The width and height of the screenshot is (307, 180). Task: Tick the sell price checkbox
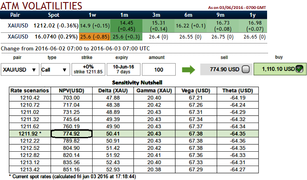tap(246, 69)
